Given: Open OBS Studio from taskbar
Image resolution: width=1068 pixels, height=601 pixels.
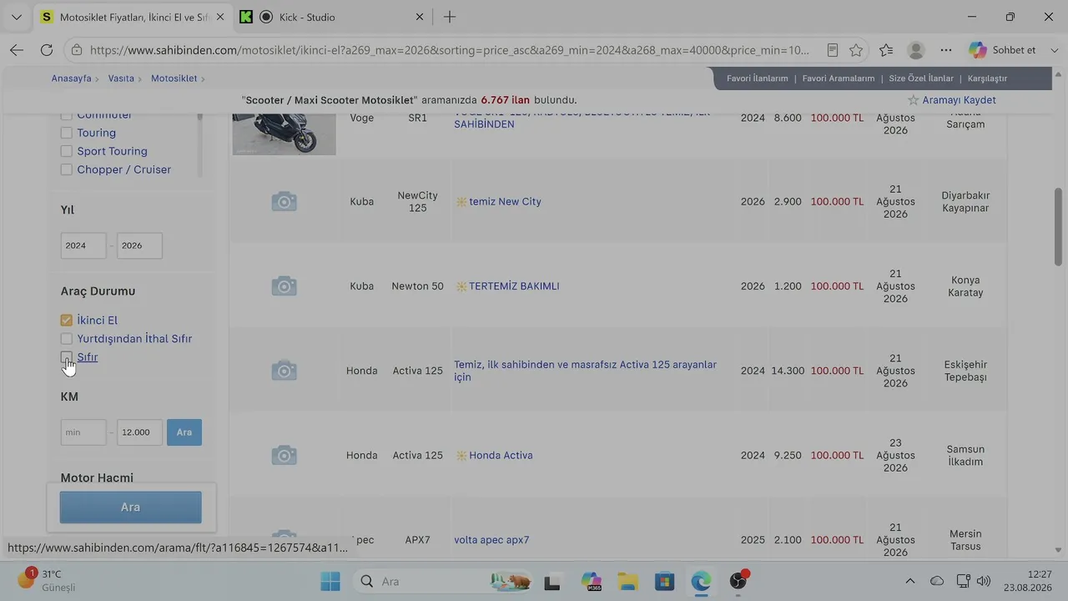Looking at the screenshot, I should [x=738, y=581].
